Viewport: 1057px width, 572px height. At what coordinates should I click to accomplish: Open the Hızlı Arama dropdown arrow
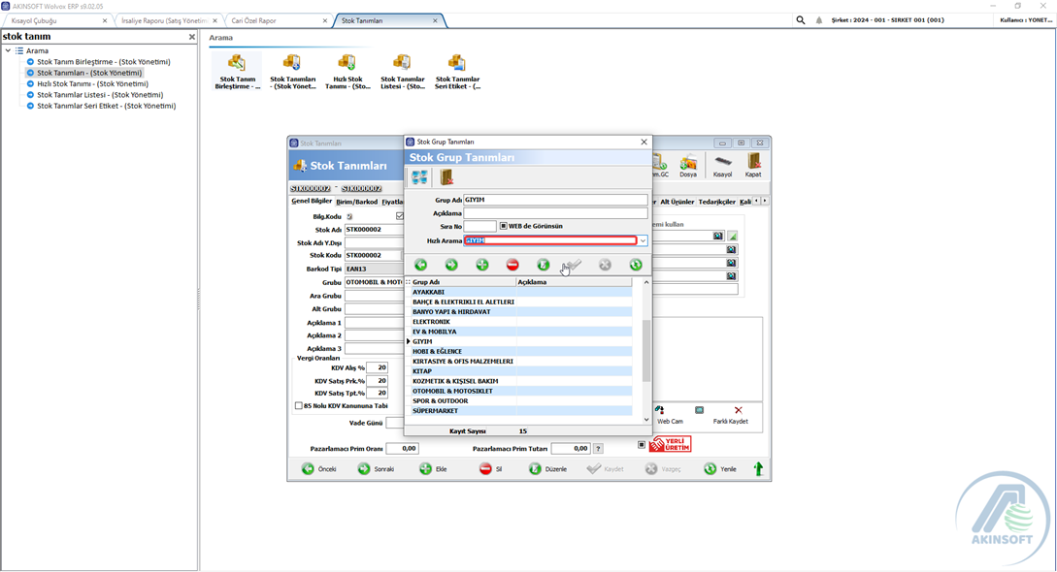(x=643, y=240)
